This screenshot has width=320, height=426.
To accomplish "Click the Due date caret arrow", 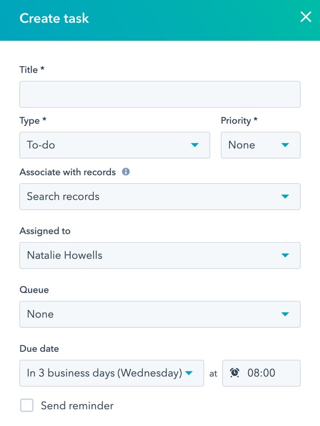I will coord(188,373).
